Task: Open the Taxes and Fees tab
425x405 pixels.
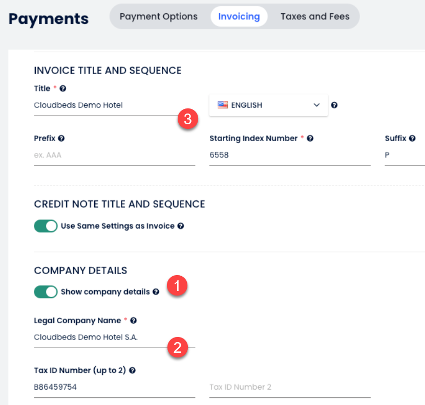Action: pyautogui.click(x=315, y=17)
